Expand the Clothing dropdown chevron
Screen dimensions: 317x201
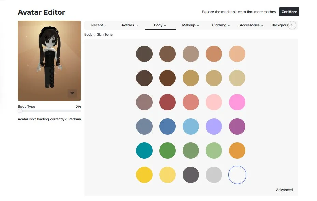tap(229, 26)
